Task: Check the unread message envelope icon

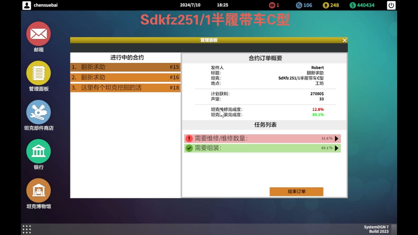Action: [x=272, y=5]
